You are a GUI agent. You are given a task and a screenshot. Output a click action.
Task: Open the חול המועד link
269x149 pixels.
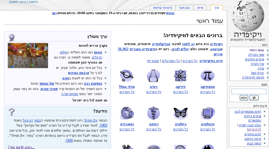pyautogui.click(x=46, y=84)
